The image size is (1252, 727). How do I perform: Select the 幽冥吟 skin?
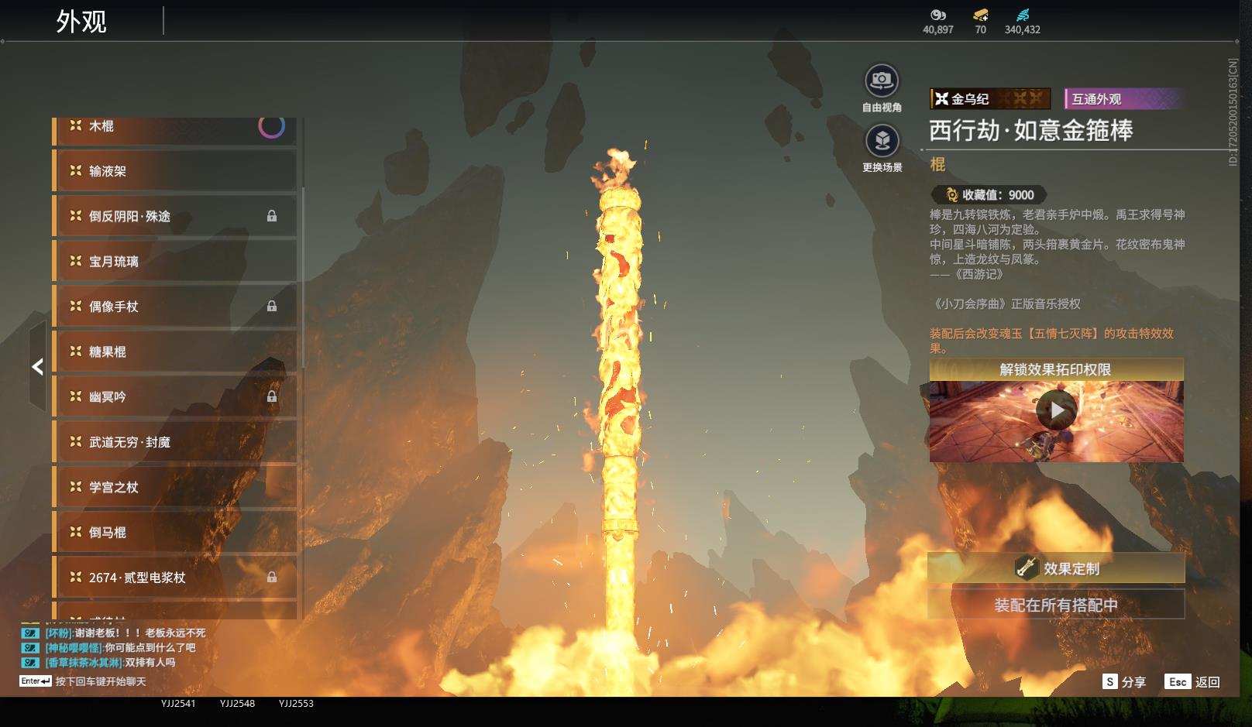(x=175, y=396)
